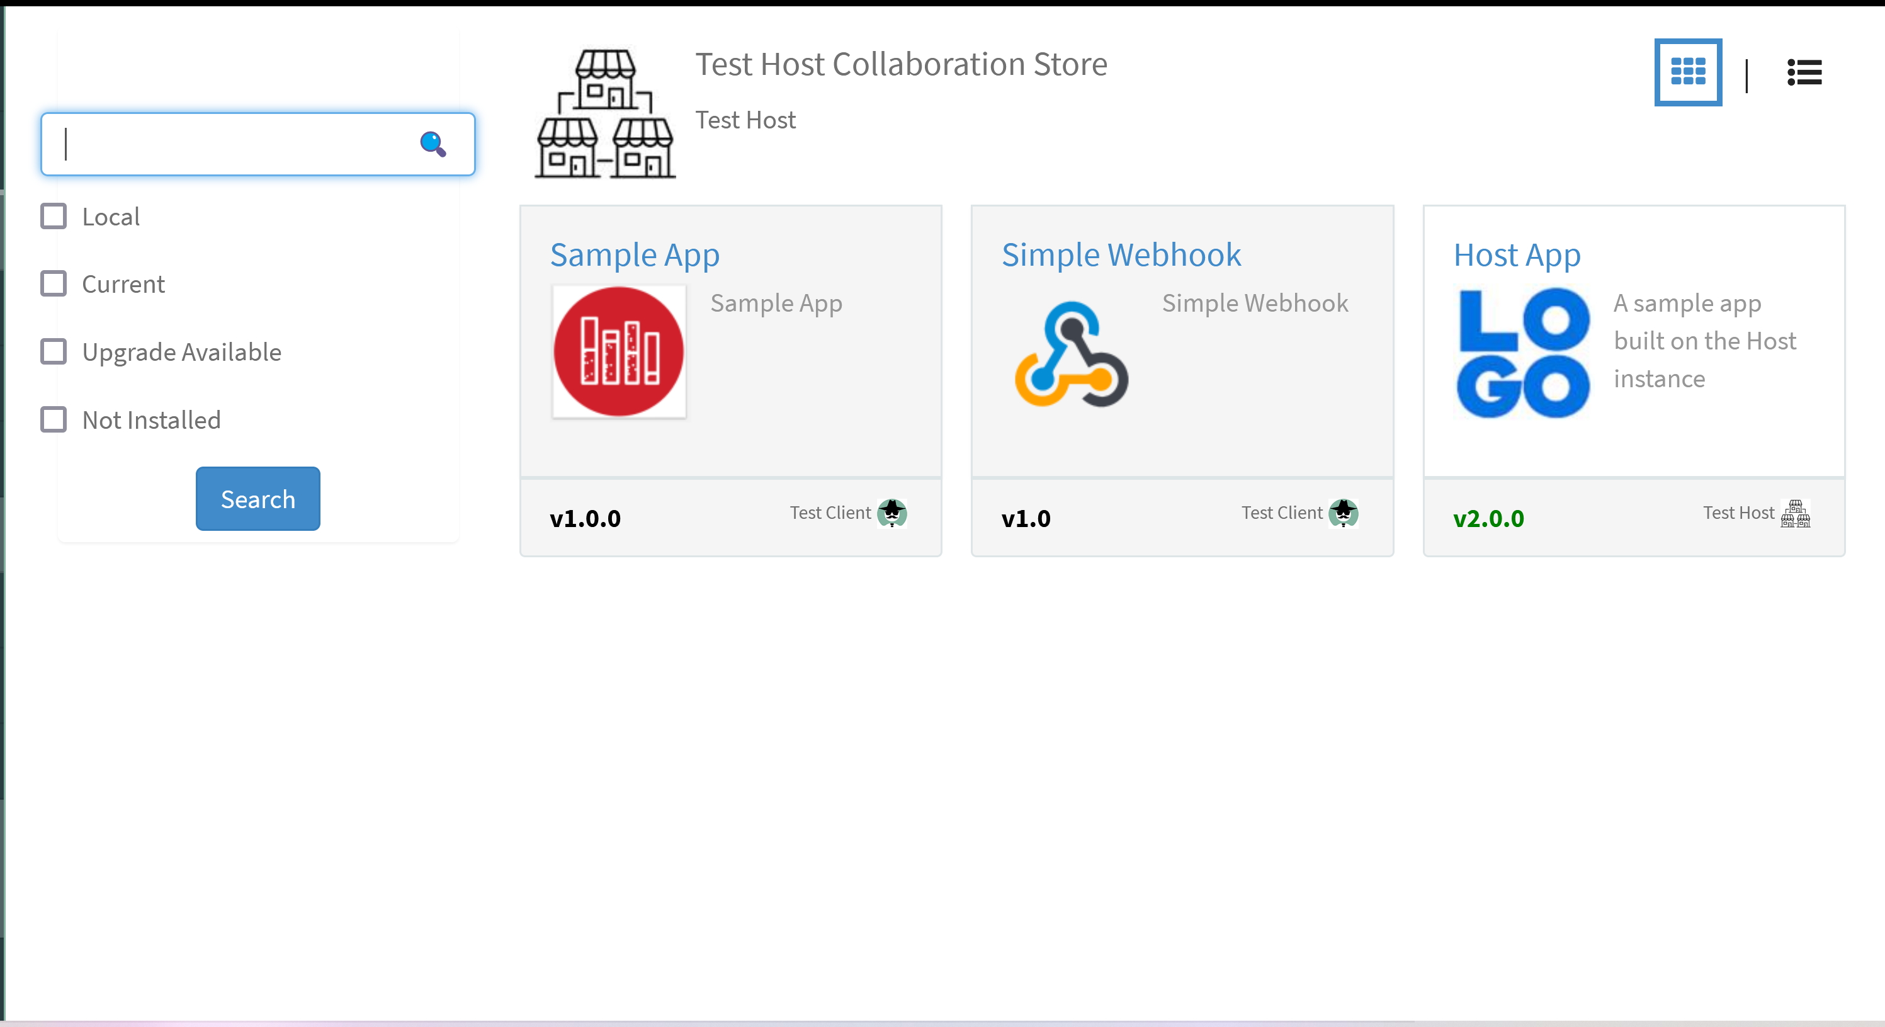Screen dimensions: 1885x1027
Task: Enable the Local filter
Action: tap(53, 215)
